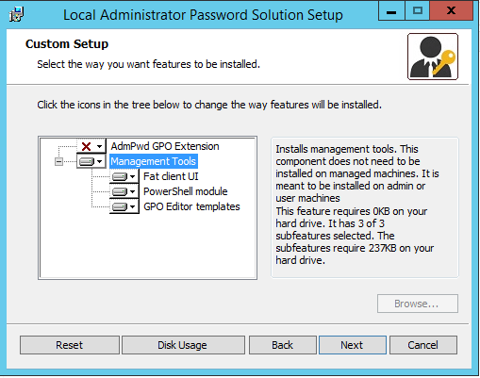480x378 pixels.
Task: Open the Management Tools install option dropdown arrow
Action: (x=100, y=162)
